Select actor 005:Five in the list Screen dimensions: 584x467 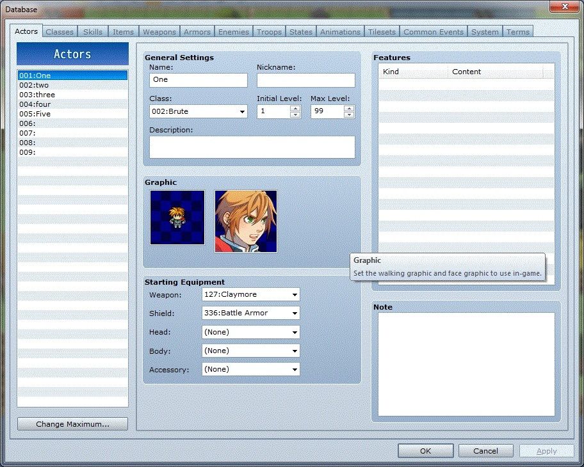tap(35, 114)
